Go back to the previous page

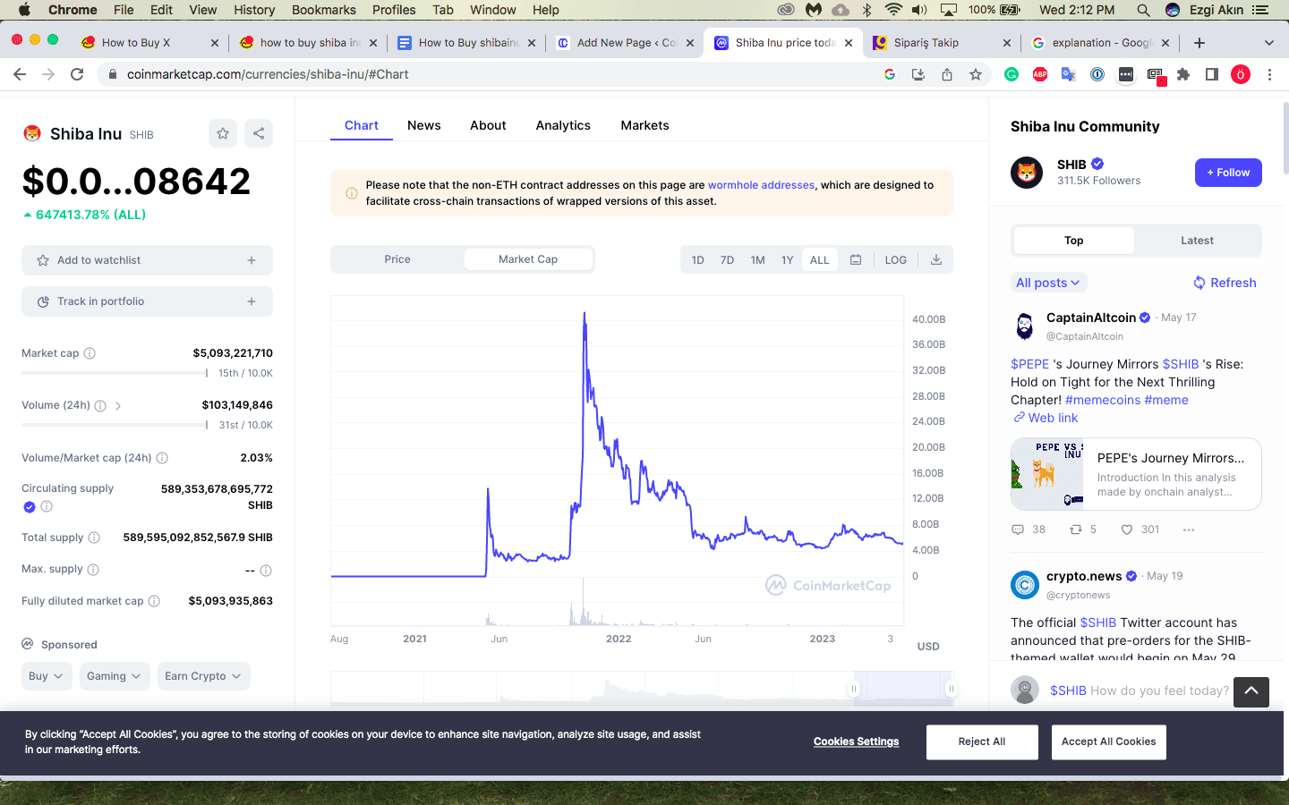point(20,74)
